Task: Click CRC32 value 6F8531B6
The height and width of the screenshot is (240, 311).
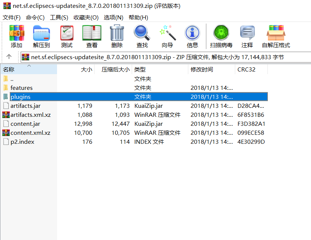Action: coord(251,115)
